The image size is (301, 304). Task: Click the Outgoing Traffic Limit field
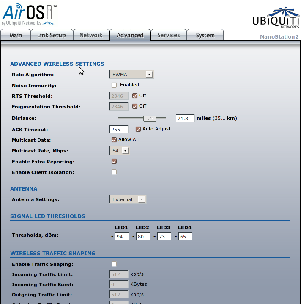pyautogui.click(x=119, y=295)
